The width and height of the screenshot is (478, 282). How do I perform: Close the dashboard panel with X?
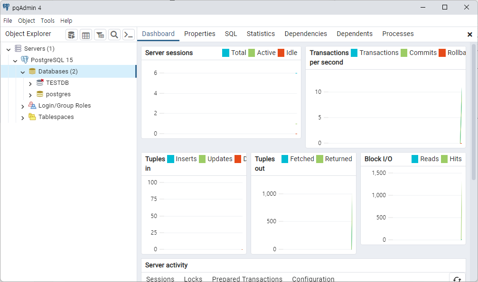pyautogui.click(x=470, y=35)
